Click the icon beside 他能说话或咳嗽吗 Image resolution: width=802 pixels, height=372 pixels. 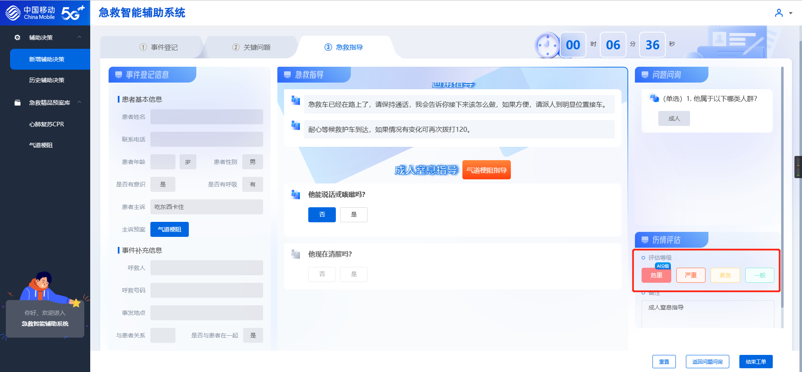point(296,194)
